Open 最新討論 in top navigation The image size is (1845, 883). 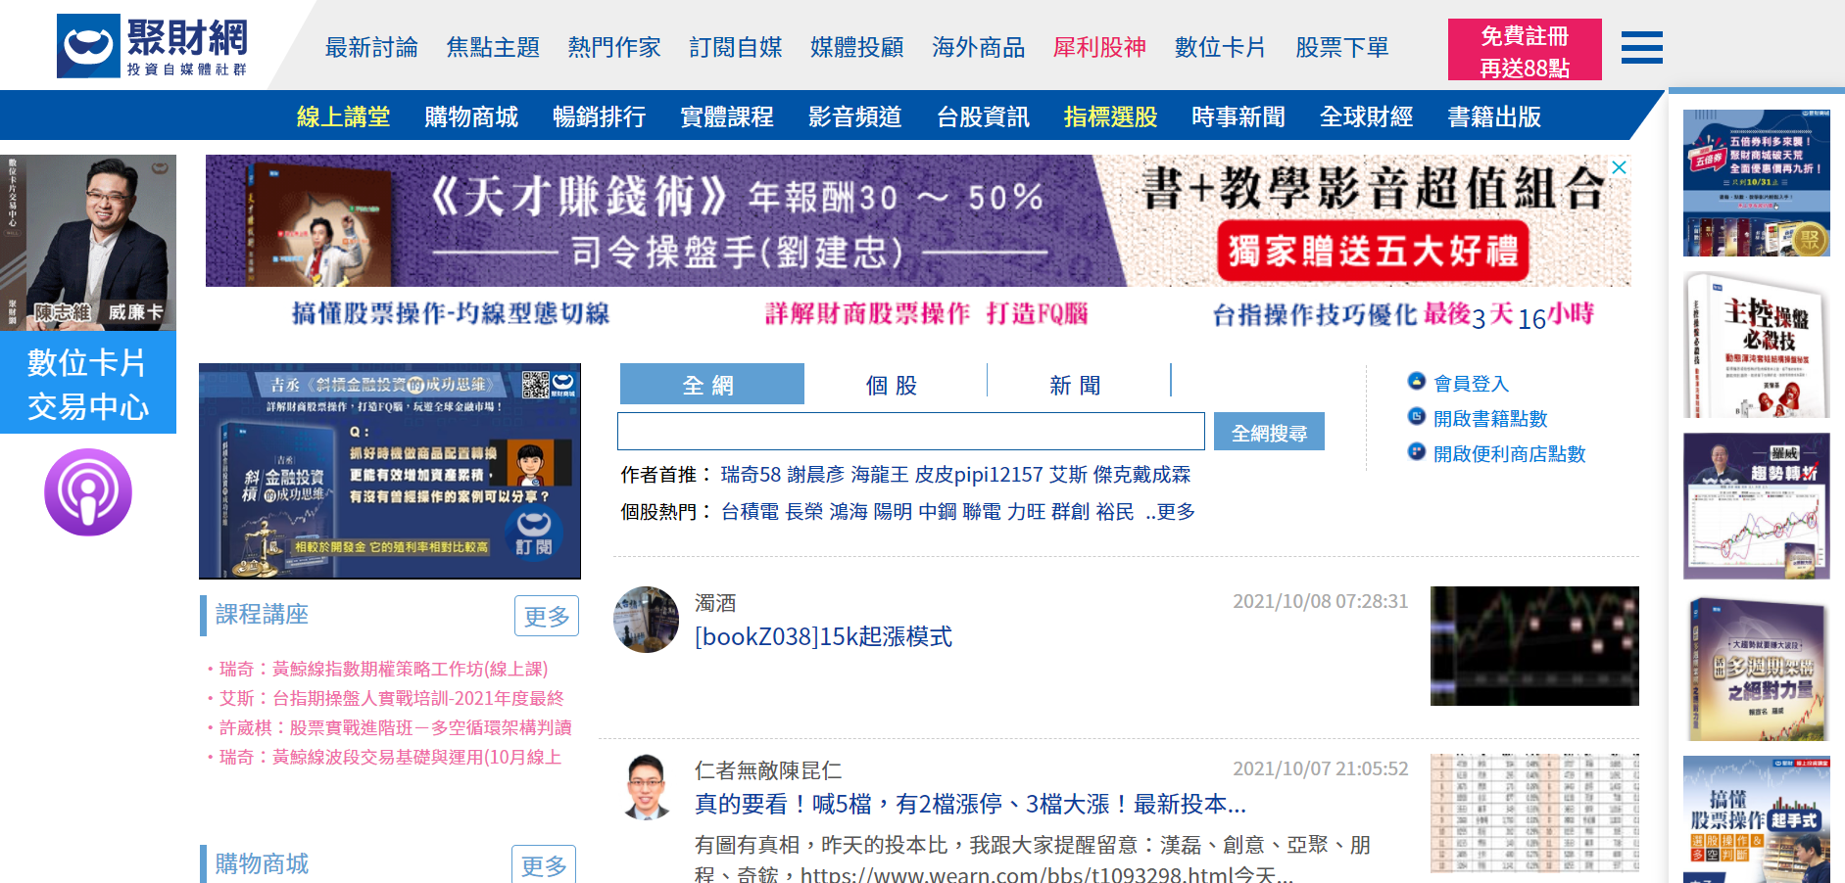pyautogui.click(x=371, y=47)
